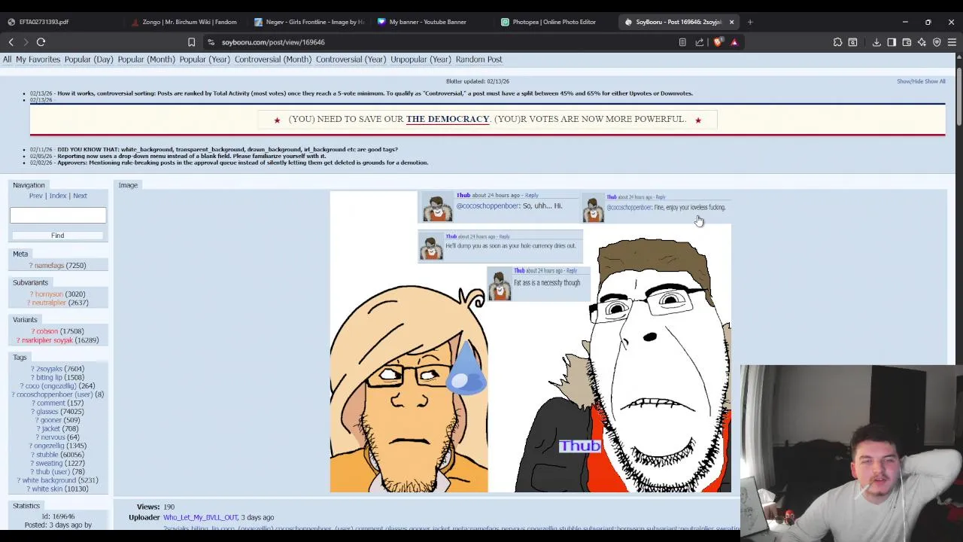Select the Image section header
This screenshot has width=963, height=542.
tap(128, 185)
